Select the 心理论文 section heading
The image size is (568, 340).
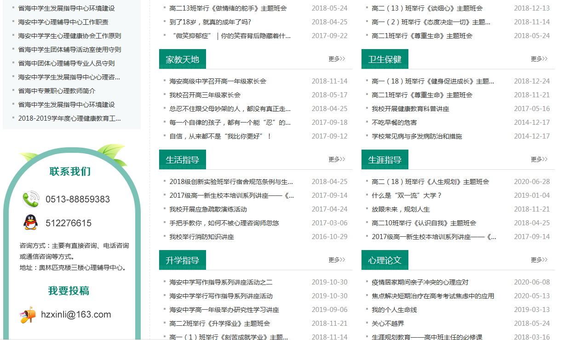(x=384, y=260)
